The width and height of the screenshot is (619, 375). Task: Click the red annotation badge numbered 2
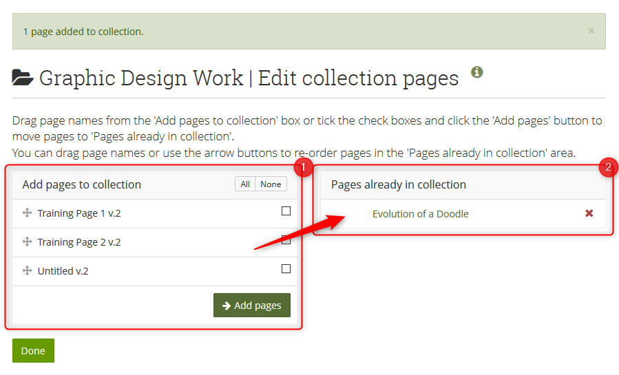pos(608,167)
